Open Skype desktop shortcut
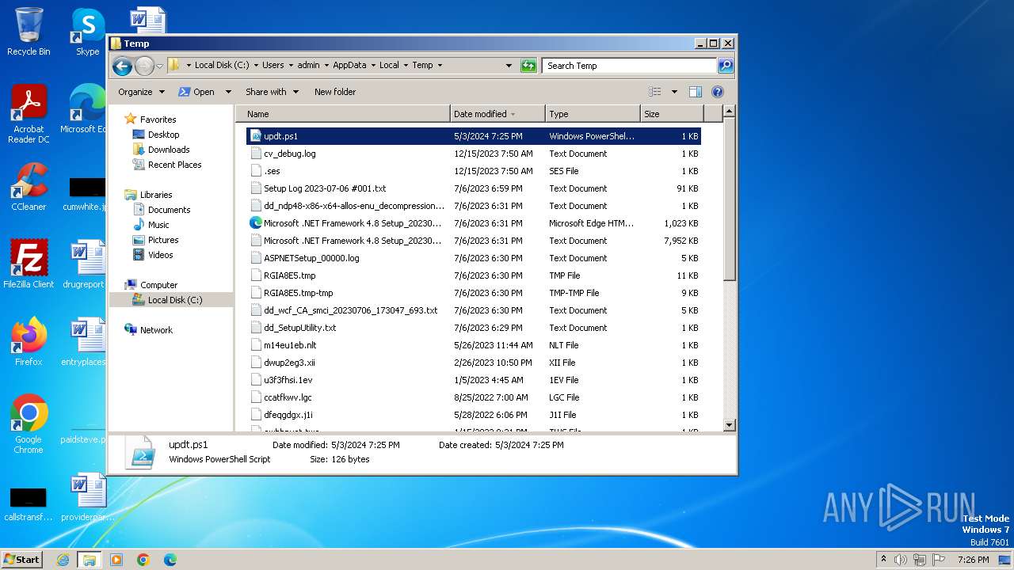 pos(87,32)
